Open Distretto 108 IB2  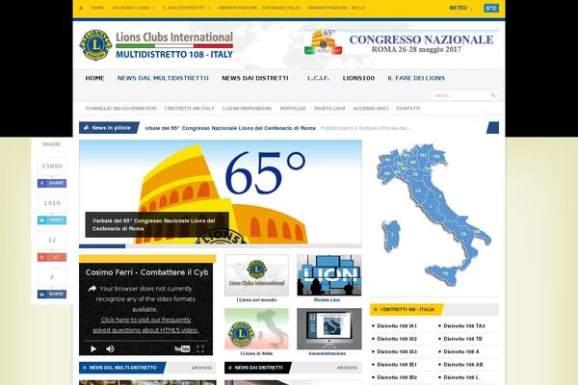tap(397, 377)
